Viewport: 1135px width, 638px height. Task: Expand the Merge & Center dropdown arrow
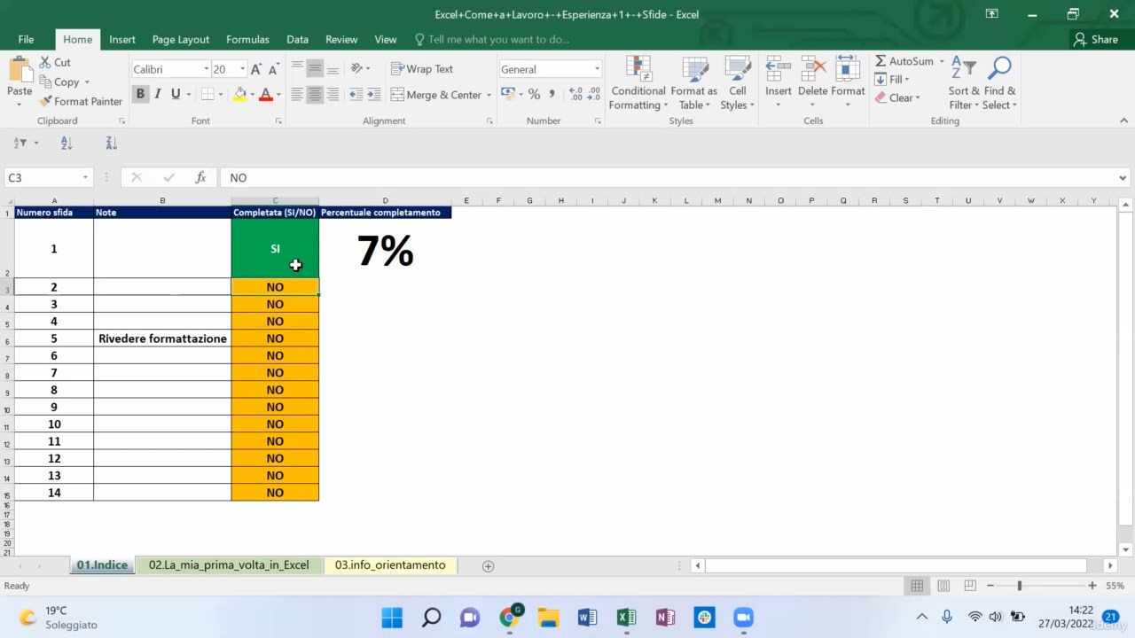tap(489, 95)
